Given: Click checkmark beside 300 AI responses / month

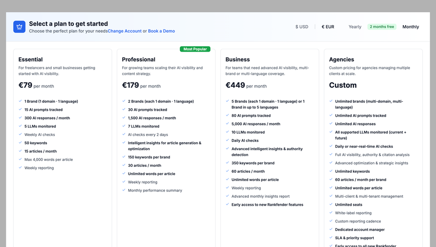Looking at the screenshot, I should pos(20,118).
